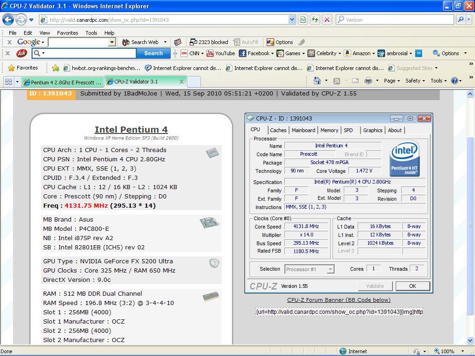Click the Compatibility View icon in address bar
This screenshot has width=475, height=356.
click(x=303, y=20)
